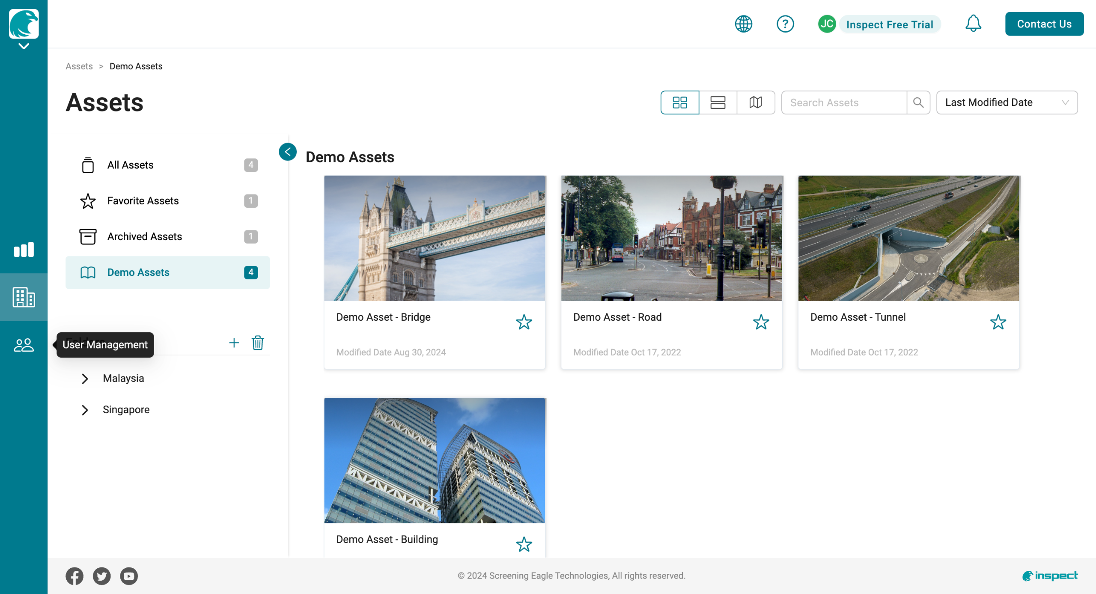The width and height of the screenshot is (1096, 594).
Task: Open the dashboard bar chart icon in sidebar
Action: 24,250
